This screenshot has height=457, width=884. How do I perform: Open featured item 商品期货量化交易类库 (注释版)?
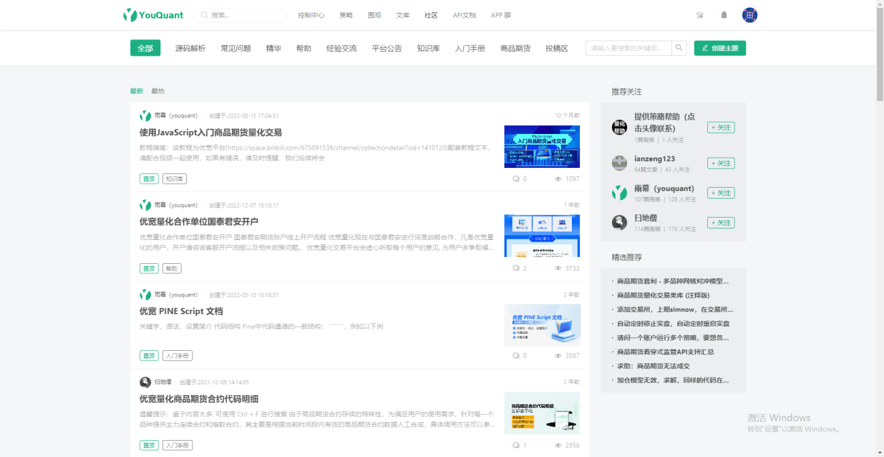point(663,295)
